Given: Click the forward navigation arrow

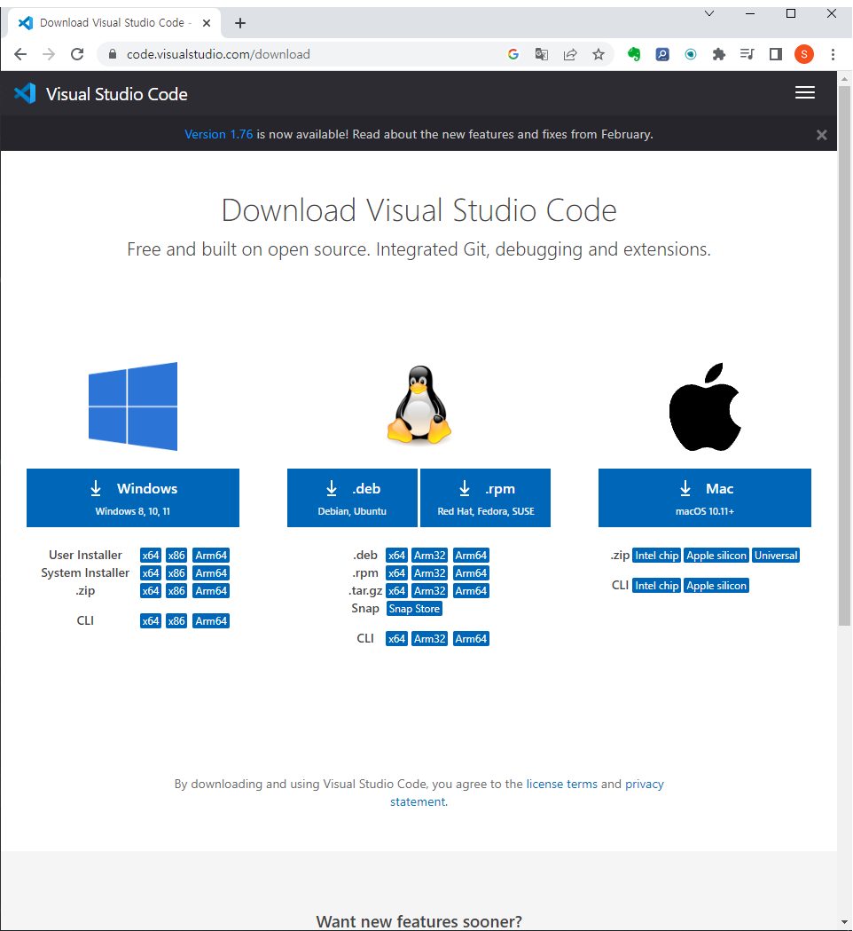Looking at the screenshot, I should (x=49, y=55).
